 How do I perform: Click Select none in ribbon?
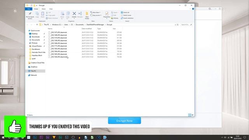pyautogui.click(x=126, y=16)
